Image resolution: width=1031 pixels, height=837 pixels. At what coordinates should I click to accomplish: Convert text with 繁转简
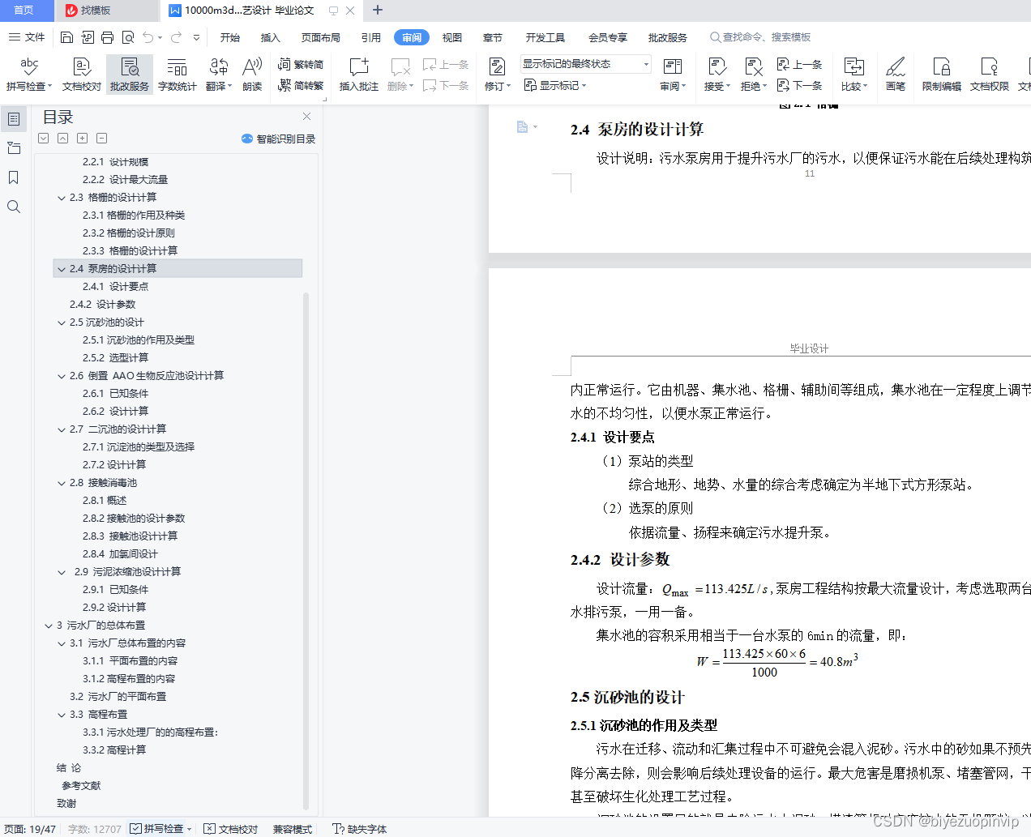click(301, 64)
